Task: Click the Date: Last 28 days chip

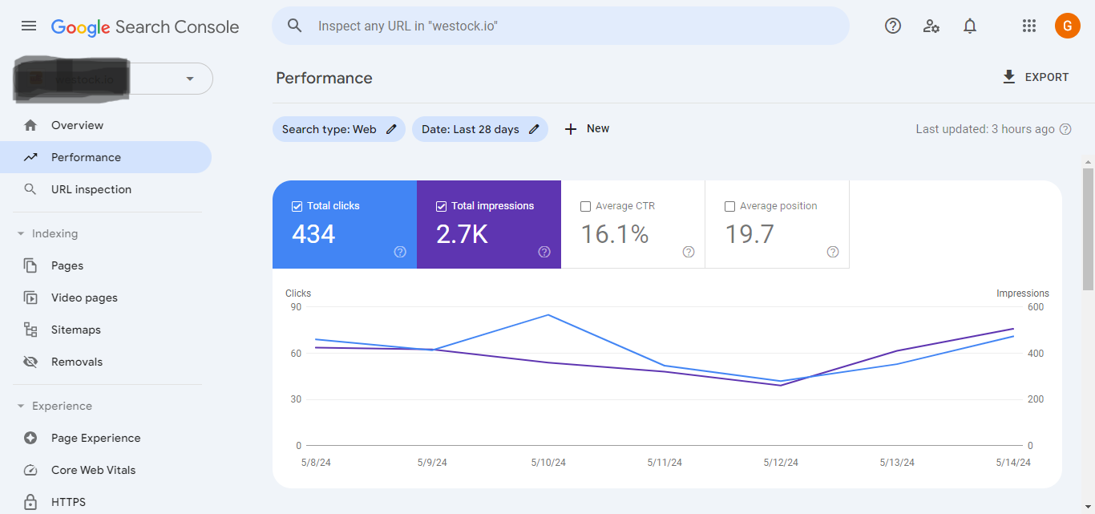Action: tap(480, 129)
